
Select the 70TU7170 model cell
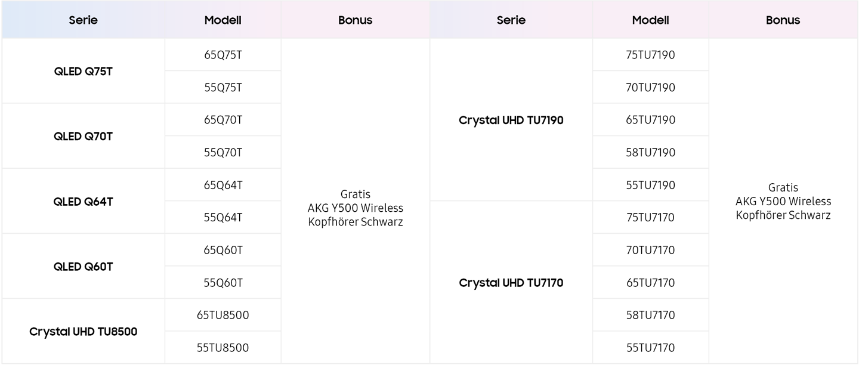coord(651,250)
